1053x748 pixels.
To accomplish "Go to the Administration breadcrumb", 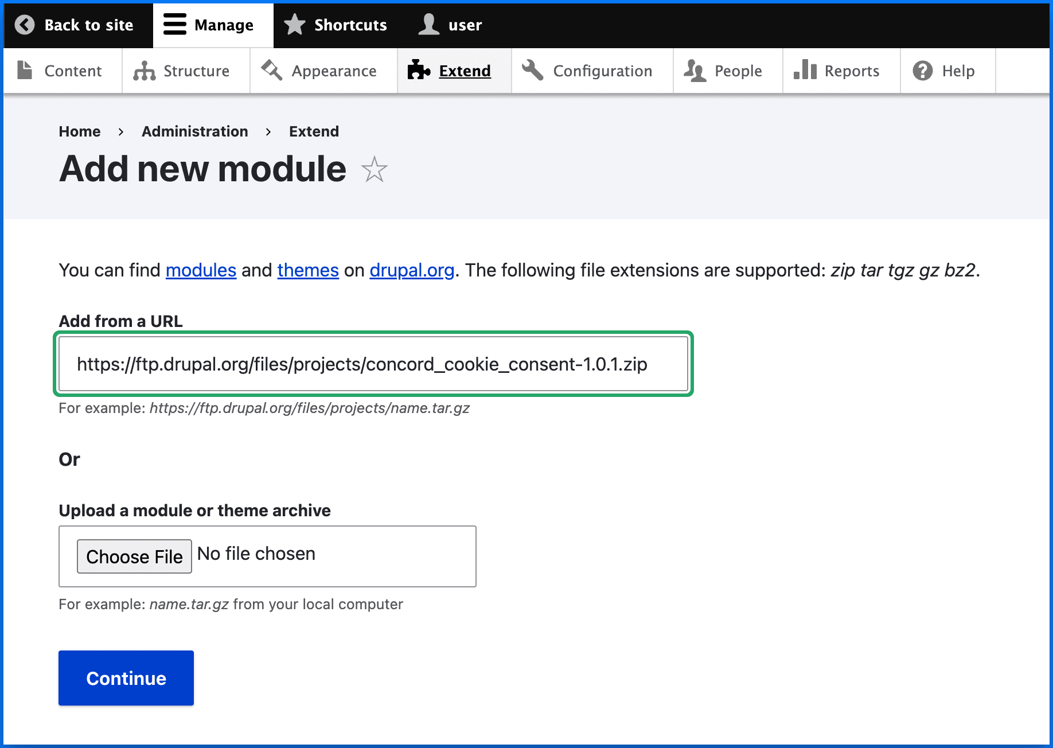I will pyautogui.click(x=194, y=131).
